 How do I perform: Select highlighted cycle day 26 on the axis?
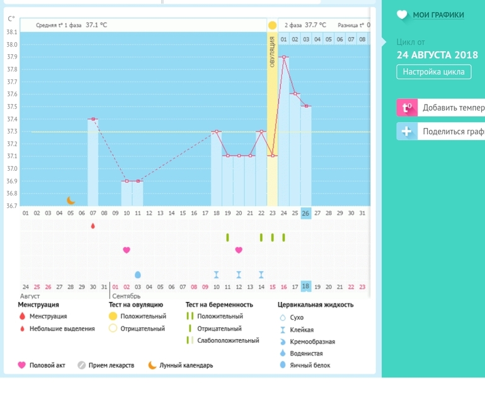(x=306, y=213)
